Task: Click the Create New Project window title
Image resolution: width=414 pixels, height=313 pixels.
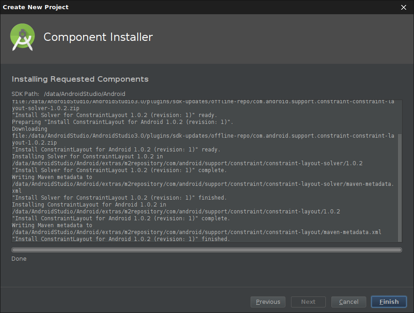Action: coord(36,7)
